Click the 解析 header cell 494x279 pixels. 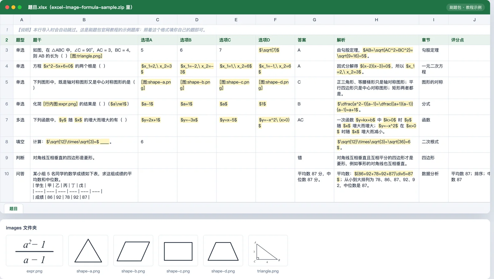pos(376,40)
